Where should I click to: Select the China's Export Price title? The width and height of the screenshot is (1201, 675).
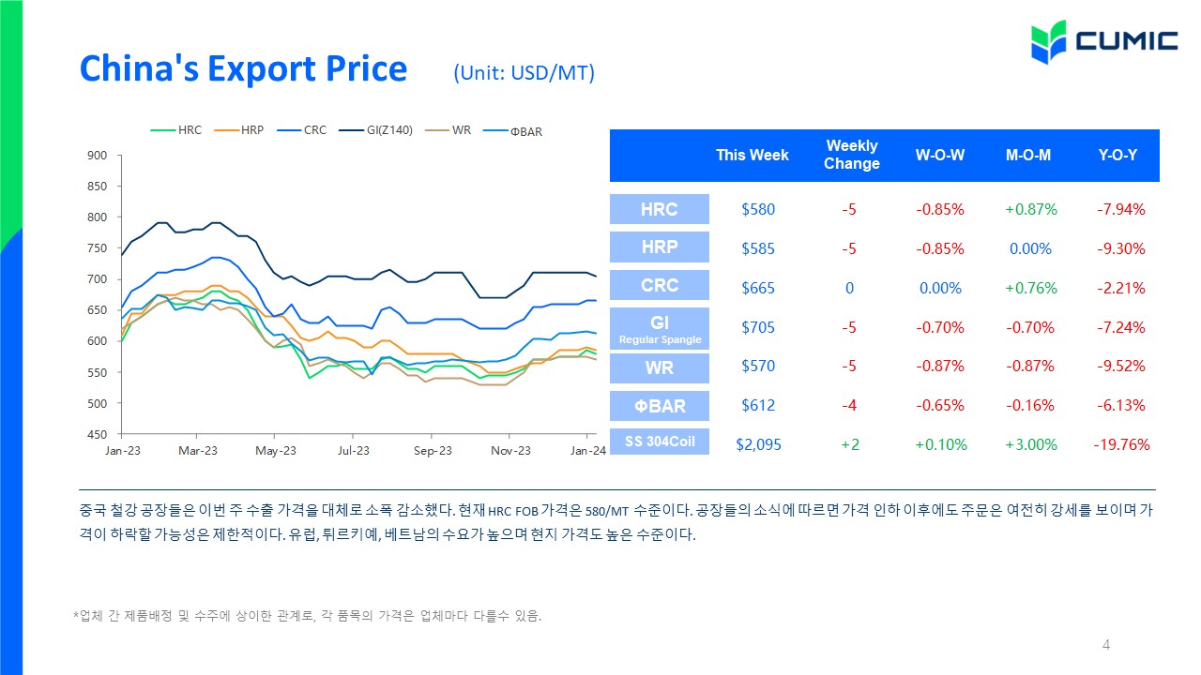click(x=243, y=69)
